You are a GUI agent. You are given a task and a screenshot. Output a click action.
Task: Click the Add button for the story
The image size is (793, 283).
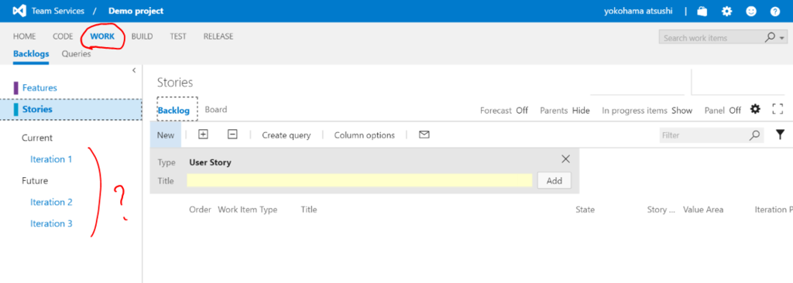554,180
